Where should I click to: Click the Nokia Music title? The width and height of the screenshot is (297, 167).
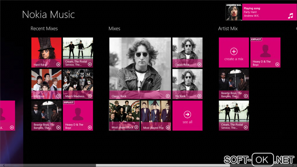point(49,15)
